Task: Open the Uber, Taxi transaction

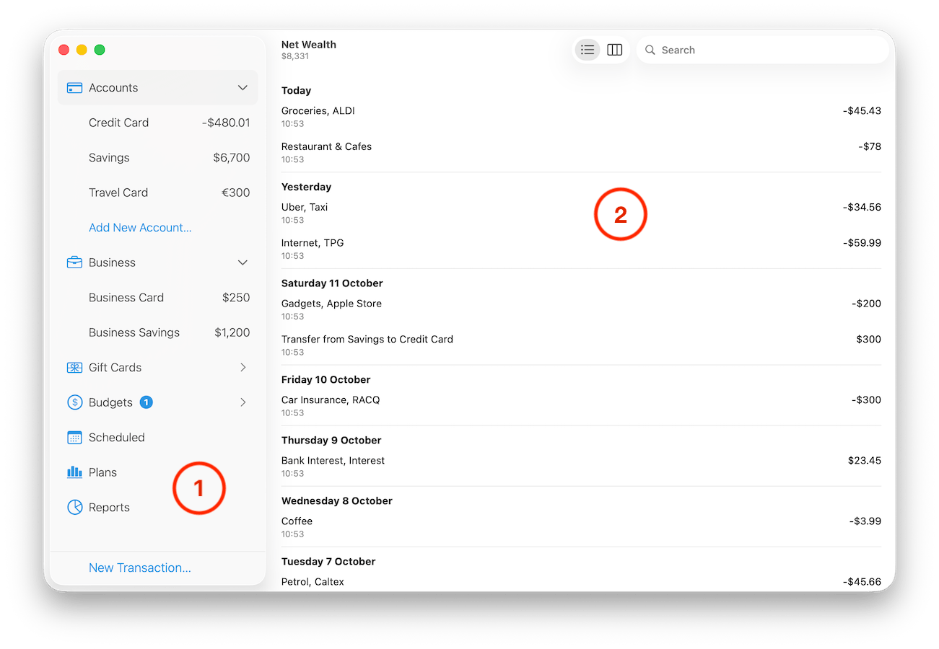Action: click(x=581, y=213)
